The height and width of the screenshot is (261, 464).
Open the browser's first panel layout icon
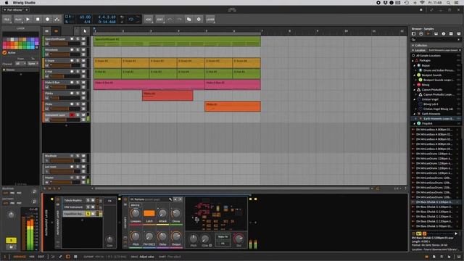coord(414,34)
